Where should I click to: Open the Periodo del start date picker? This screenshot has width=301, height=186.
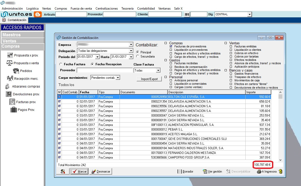(97, 57)
